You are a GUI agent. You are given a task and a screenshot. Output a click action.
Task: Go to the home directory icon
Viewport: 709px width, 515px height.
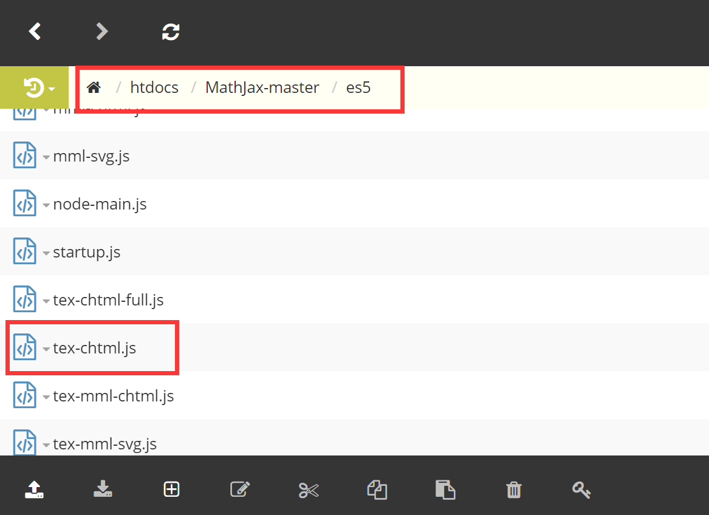point(94,87)
